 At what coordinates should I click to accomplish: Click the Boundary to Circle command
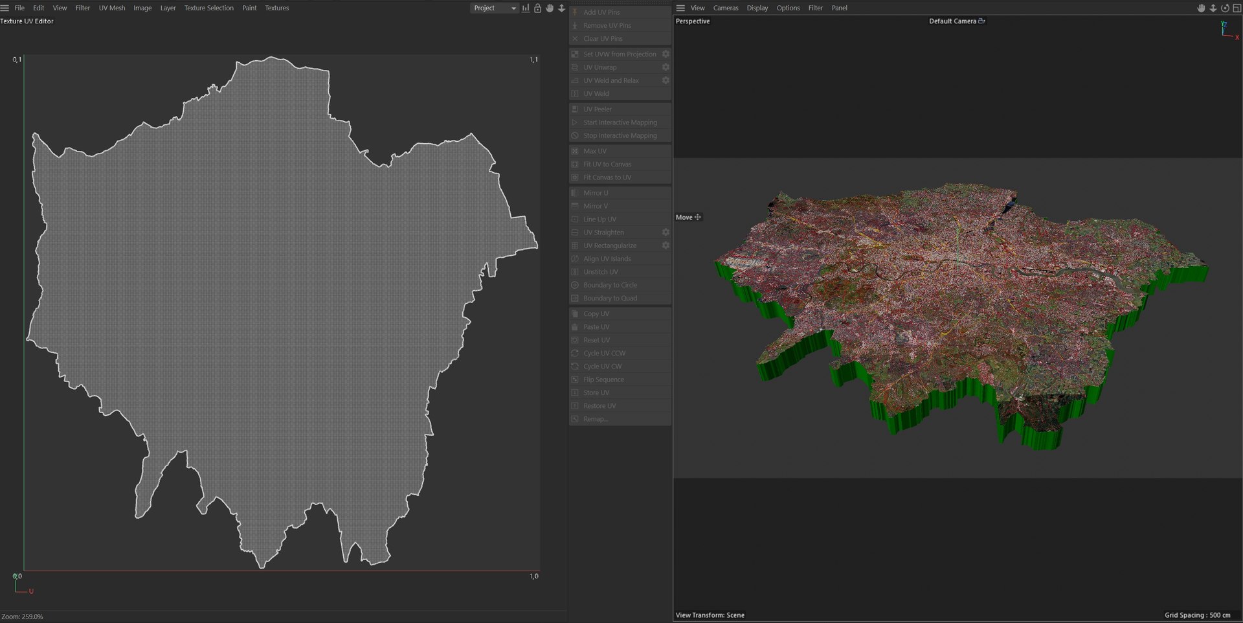point(610,285)
